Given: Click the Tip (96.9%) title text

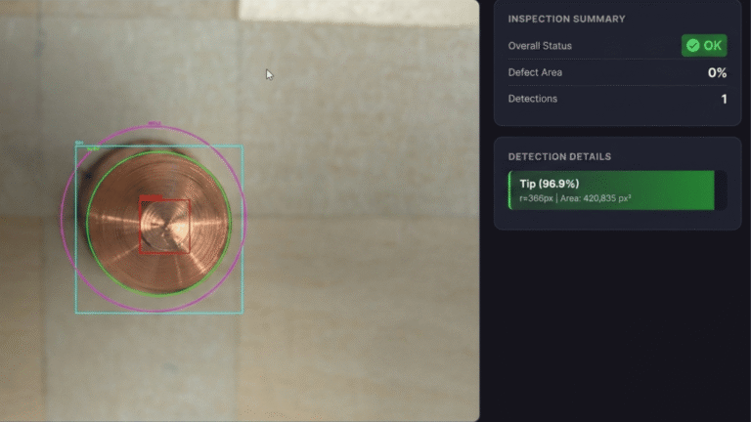Looking at the screenshot, I should [549, 184].
